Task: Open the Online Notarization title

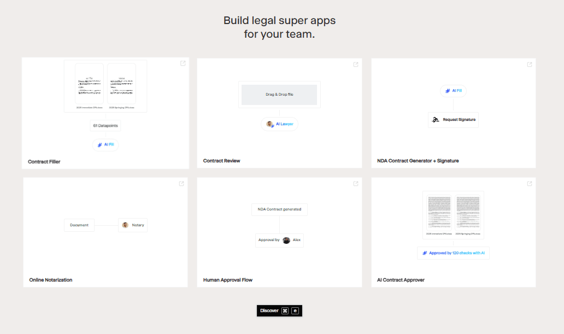Action: coord(51,280)
